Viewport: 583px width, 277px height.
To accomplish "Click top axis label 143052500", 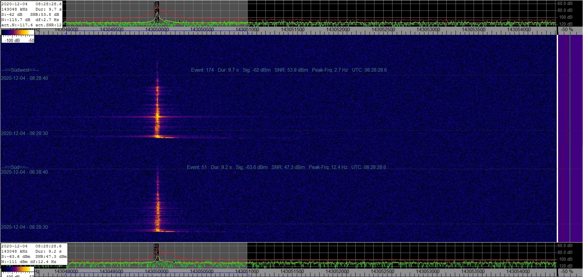I will pos(383,30).
